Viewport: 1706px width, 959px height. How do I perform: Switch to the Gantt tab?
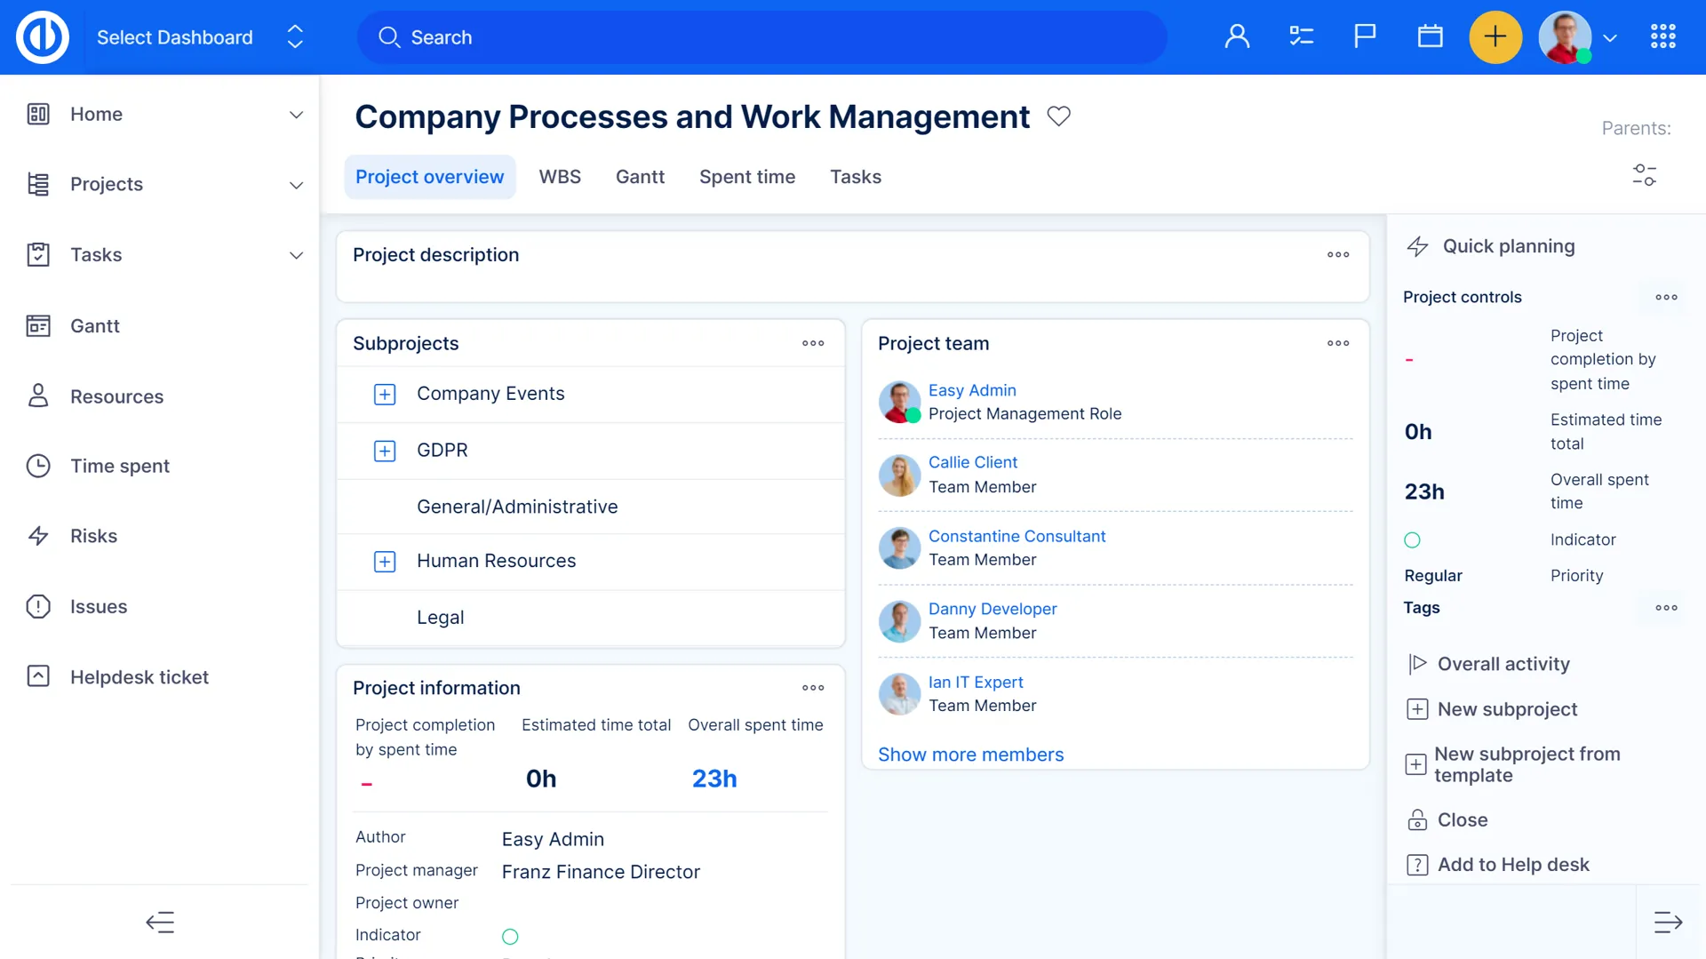pyautogui.click(x=640, y=177)
